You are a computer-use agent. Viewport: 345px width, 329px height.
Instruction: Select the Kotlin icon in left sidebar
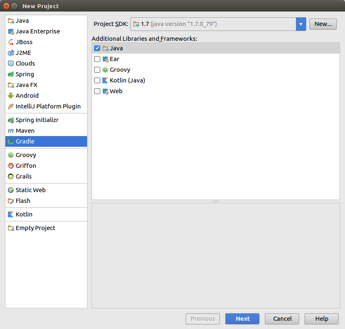pos(11,214)
